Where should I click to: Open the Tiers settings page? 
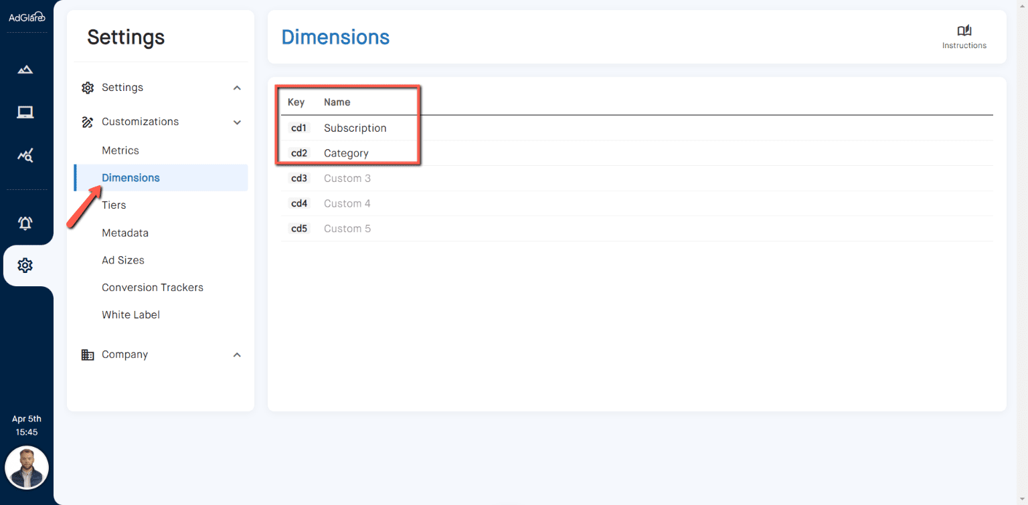click(x=113, y=205)
